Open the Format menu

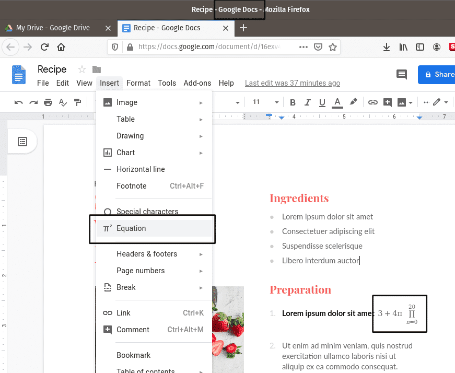point(138,83)
